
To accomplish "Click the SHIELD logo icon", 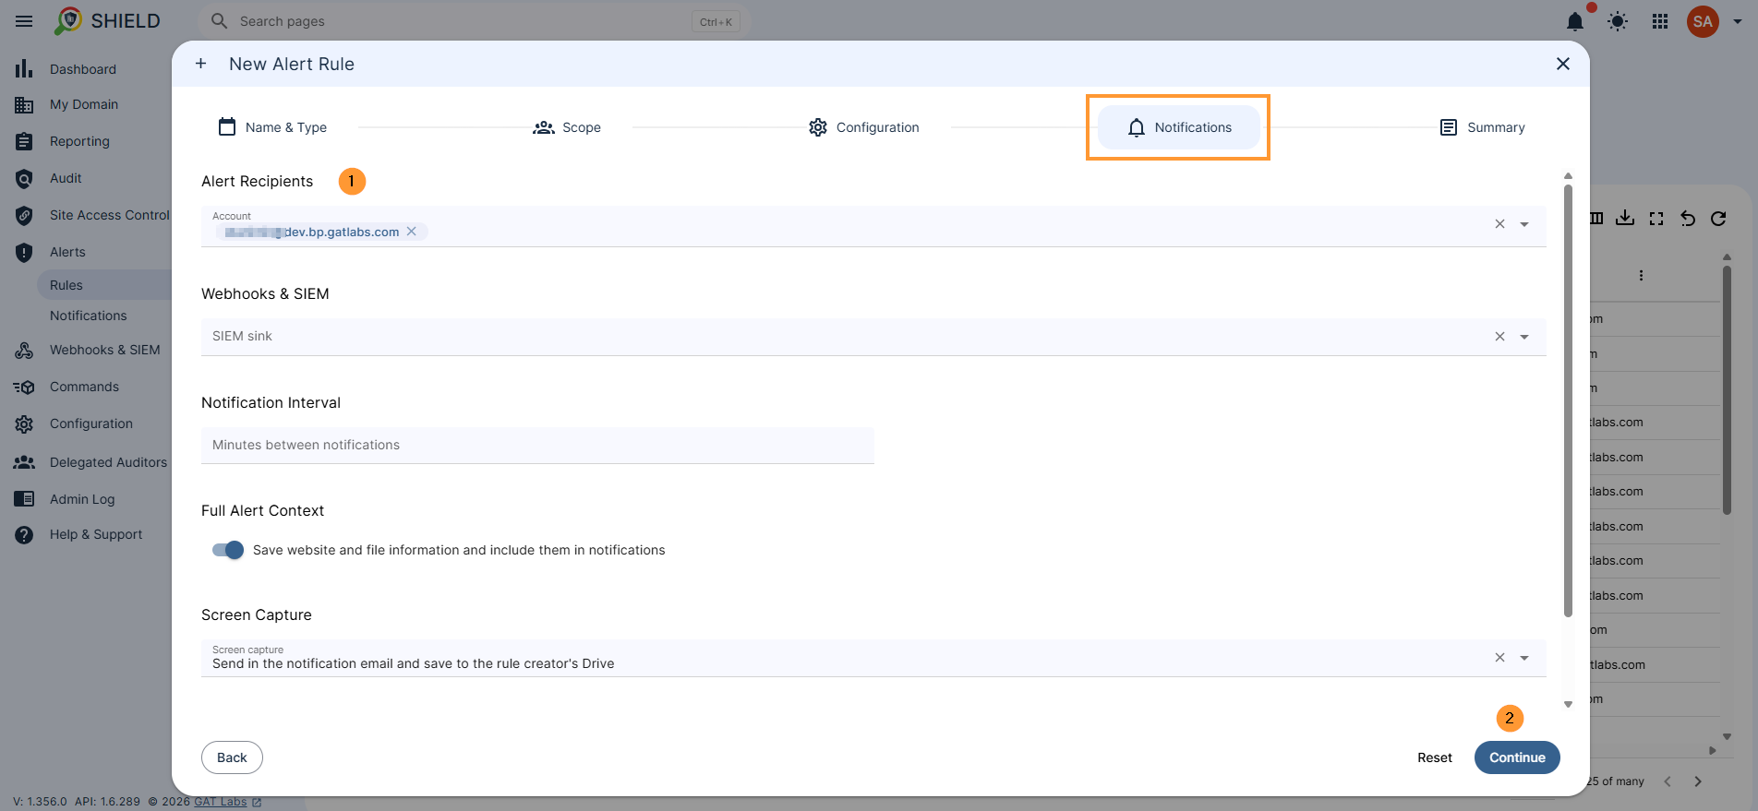I will click(68, 20).
